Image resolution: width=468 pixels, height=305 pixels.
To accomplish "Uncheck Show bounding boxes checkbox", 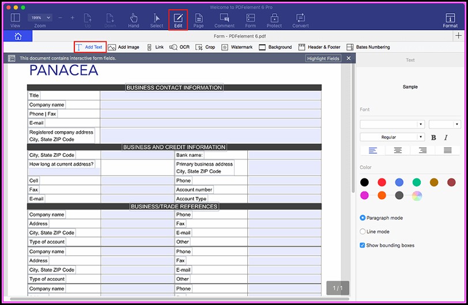I will [x=363, y=246].
